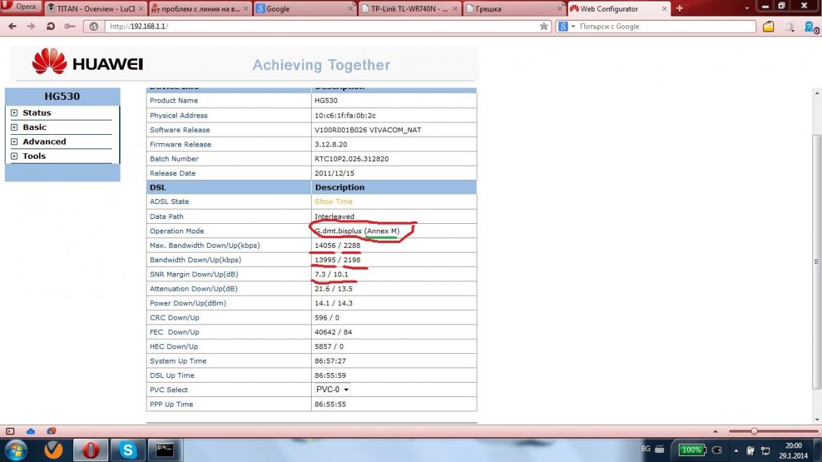This screenshot has height=462, width=822.
Task: Open the mail icon in browser toolbar
Action: coord(769,27)
